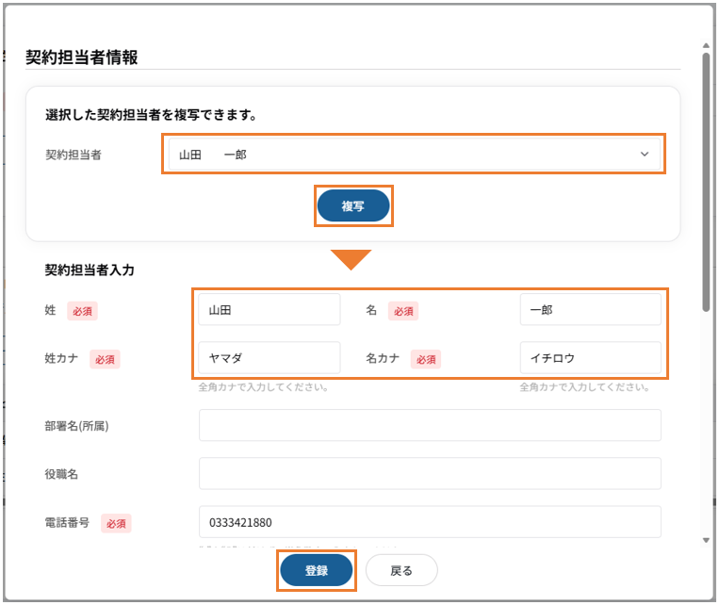Click the 姓 input field containing 山田
Screen dimensions: 719x605
(270, 310)
